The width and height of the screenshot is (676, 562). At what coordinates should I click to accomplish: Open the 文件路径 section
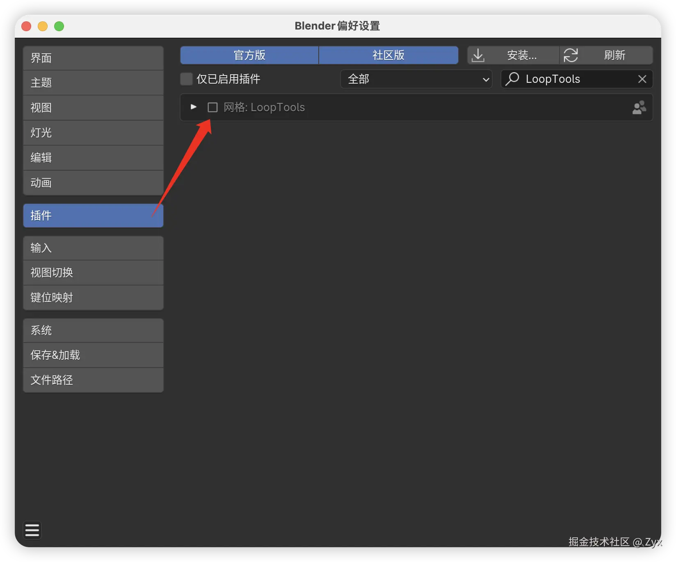(94, 380)
